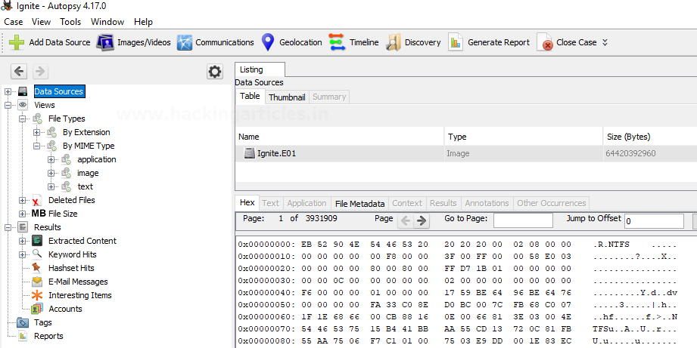Click the Deleted Files red X icon
The image size is (697, 348).
pos(37,200)
